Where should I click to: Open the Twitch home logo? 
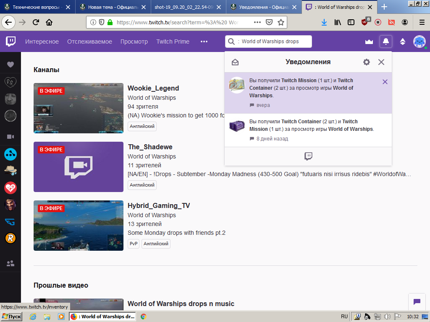point(10,42)
